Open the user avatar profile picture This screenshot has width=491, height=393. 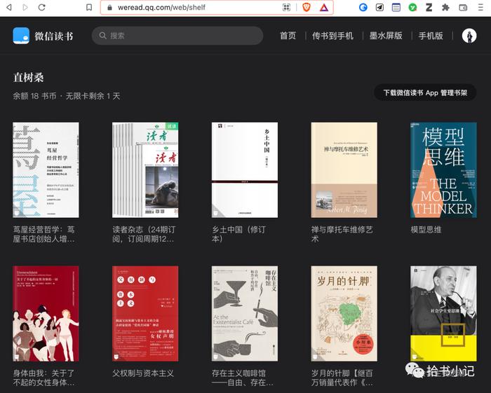pos(469,36)
